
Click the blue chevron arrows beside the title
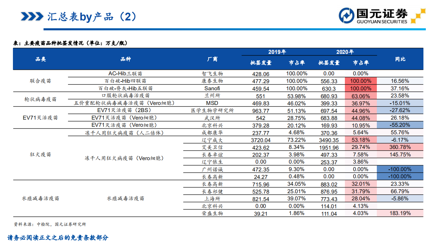(x=32, y=16)
